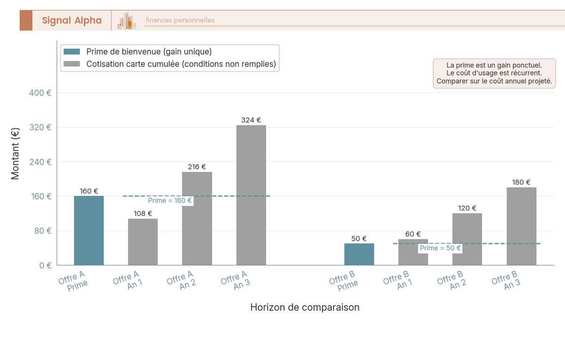565x340 pixels.
Task: Click the 60 € value label
Action: [x=413, y=234]
